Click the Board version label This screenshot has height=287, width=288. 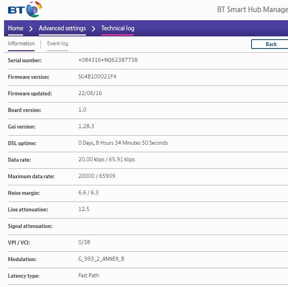[x=25, y=110]
